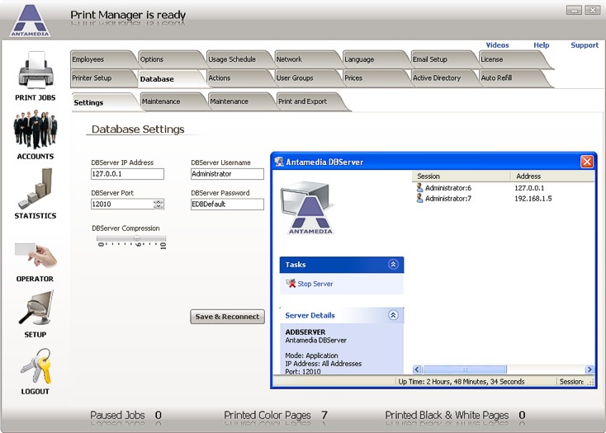Click the session list horizontal scrollbar thumb

point(465,369)
